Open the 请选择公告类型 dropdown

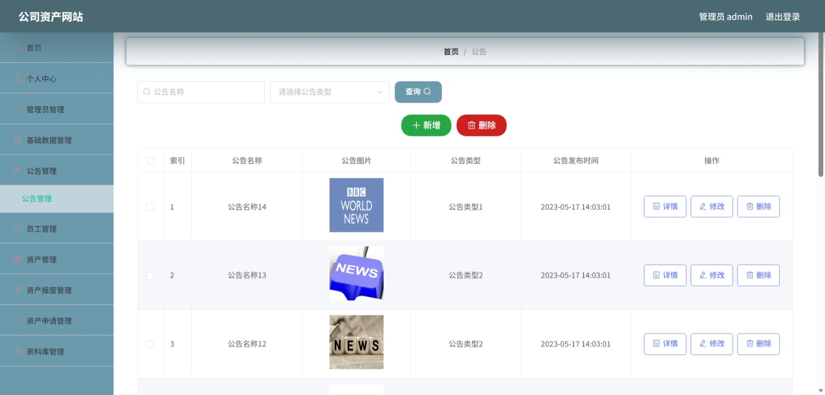click(329, 92)
